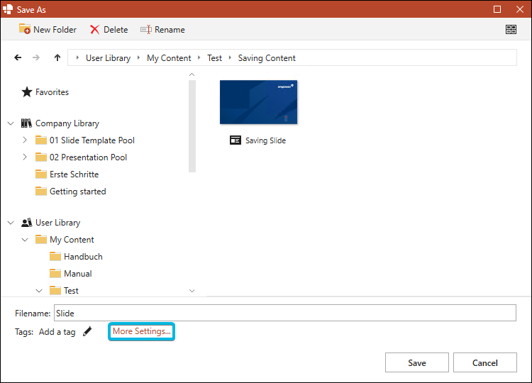
Task: Expand the 02 Presentation Pool folder
Action: pos(25,157)
